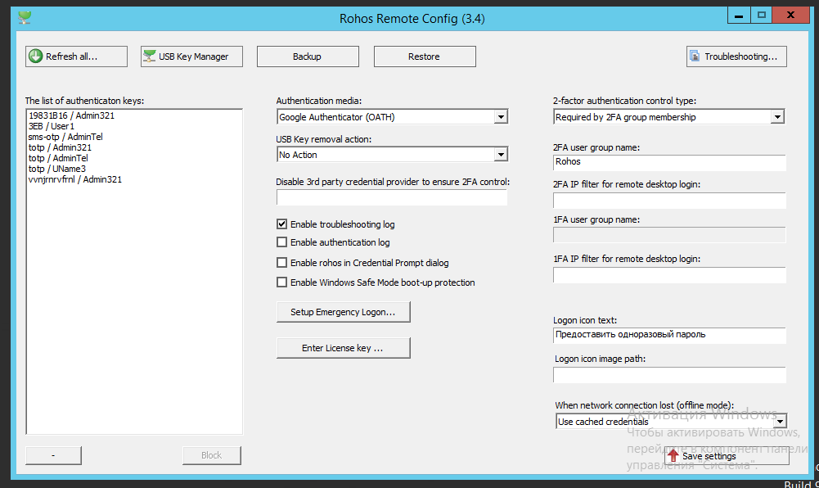Select key totp / UName3 in list
Image resolution: width=819 pixels, height=488 pixels.
click(57, 169)
